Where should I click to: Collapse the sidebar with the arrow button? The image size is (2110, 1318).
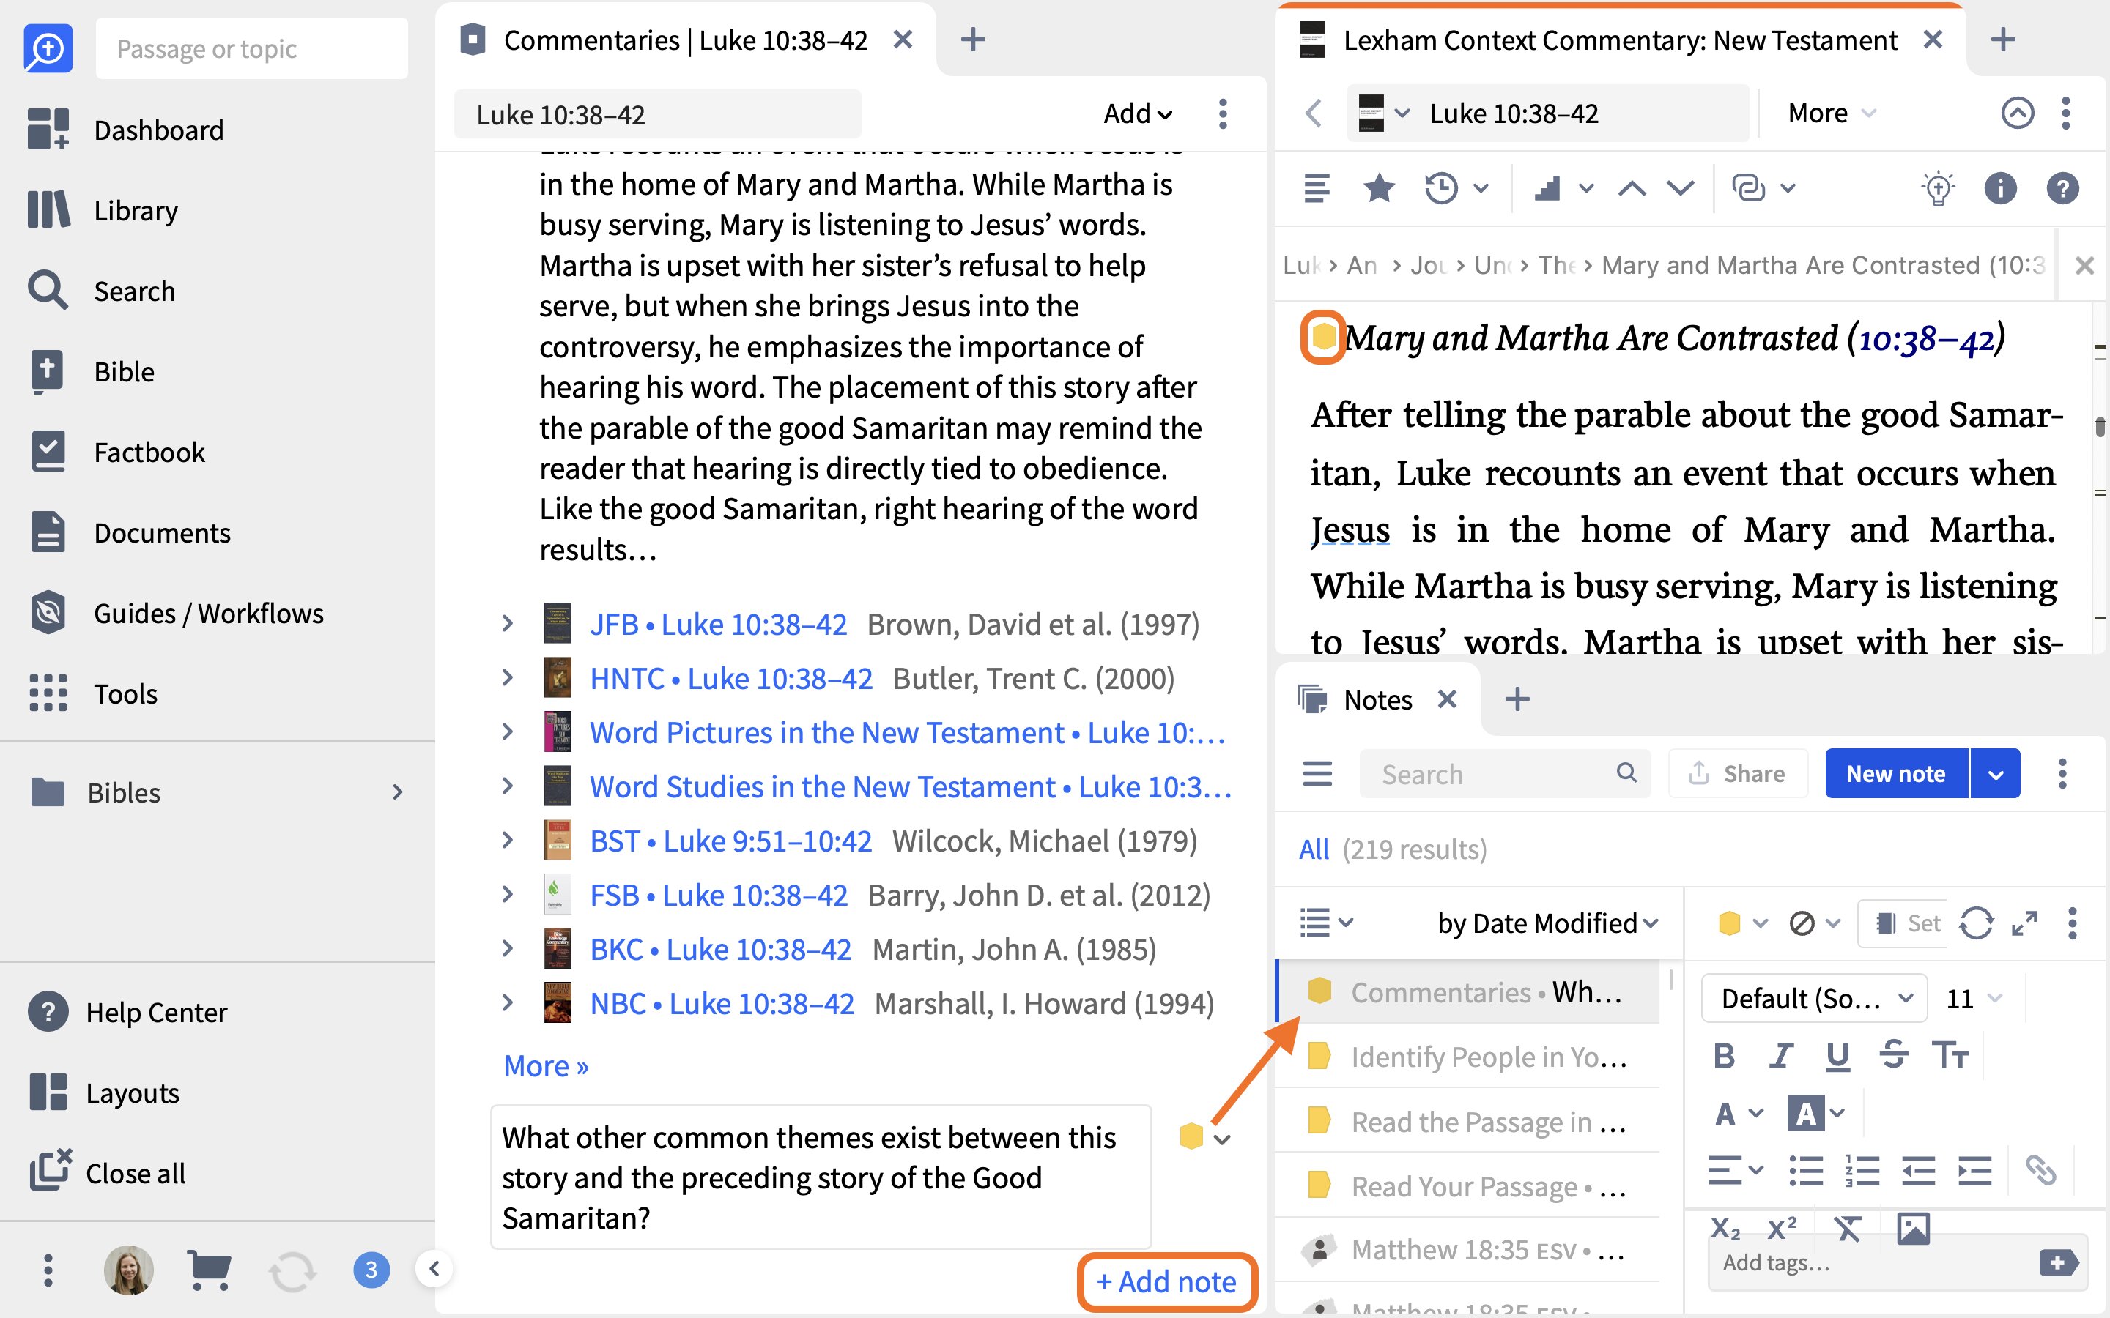pos(434,1268)
